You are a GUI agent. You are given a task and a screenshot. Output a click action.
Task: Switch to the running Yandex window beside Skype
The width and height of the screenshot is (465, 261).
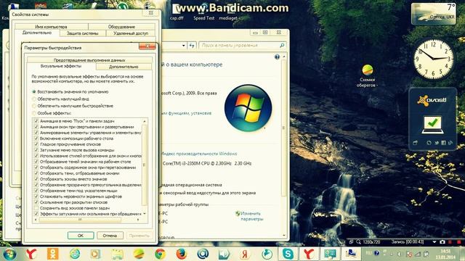click(x=308, y=254)
